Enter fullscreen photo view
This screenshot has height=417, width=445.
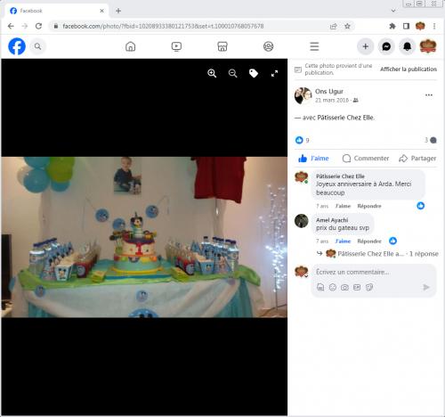click(x=274, y=73)
